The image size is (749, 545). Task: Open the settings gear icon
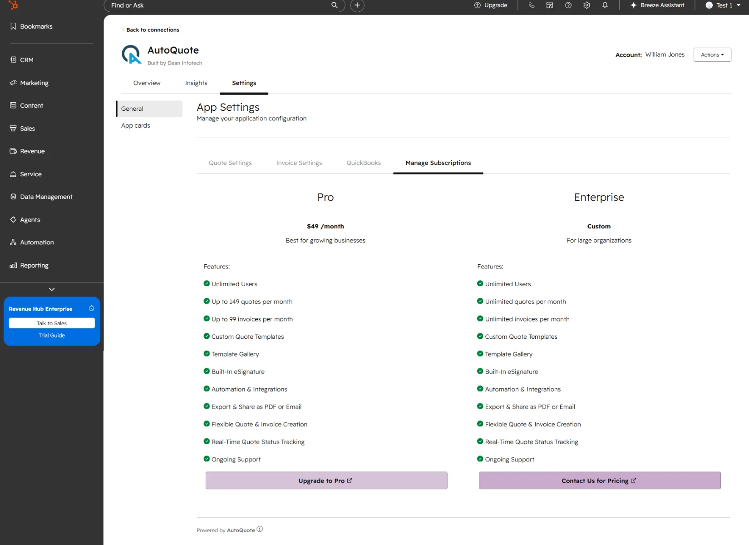click(x=586, y=5)
